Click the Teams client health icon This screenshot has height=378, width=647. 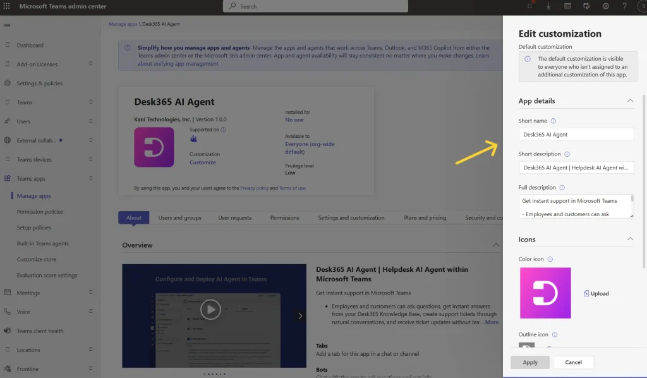pyautogui.click(x=8, y=331)
